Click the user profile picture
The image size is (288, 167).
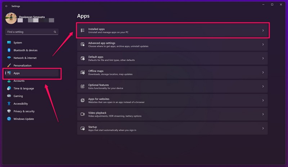pos(11,18)
